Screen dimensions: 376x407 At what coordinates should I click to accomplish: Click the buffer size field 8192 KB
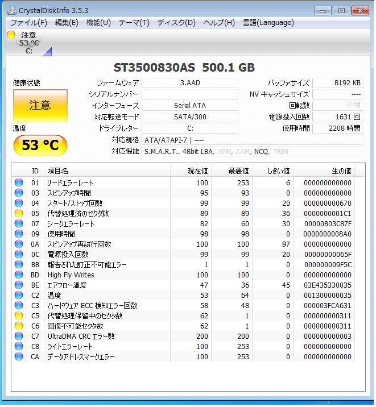[338, 83]
